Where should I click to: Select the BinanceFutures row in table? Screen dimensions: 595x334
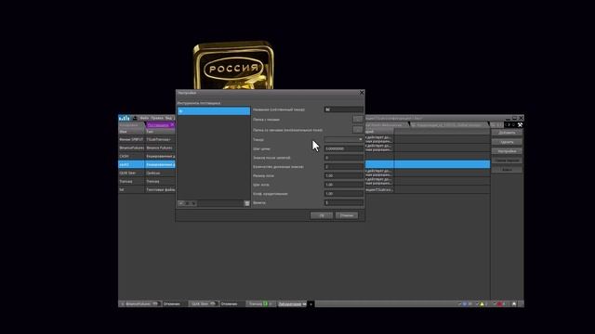(x=147, y=148)
